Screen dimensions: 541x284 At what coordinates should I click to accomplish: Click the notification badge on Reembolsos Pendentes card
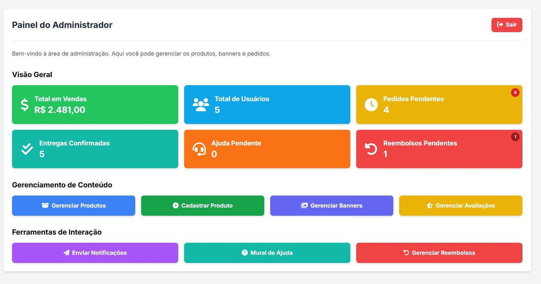[x=515, y=137]
